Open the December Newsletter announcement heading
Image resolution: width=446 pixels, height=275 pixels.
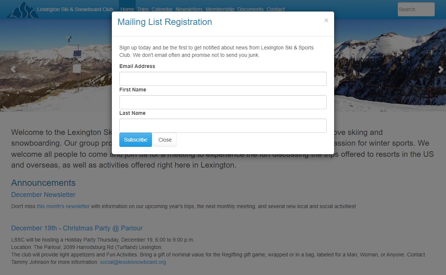coord(43,195)
